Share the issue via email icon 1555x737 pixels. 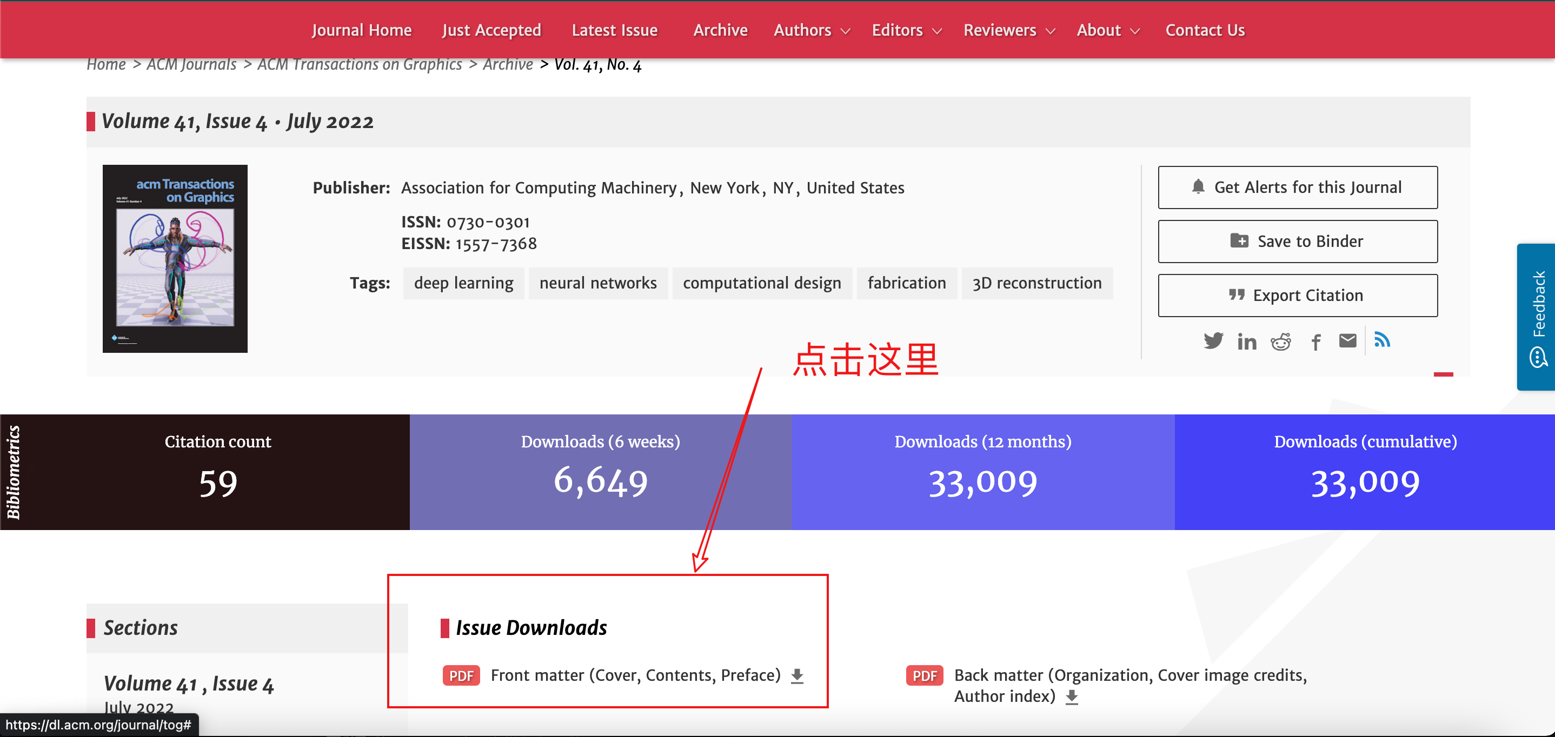(1347, 341)
